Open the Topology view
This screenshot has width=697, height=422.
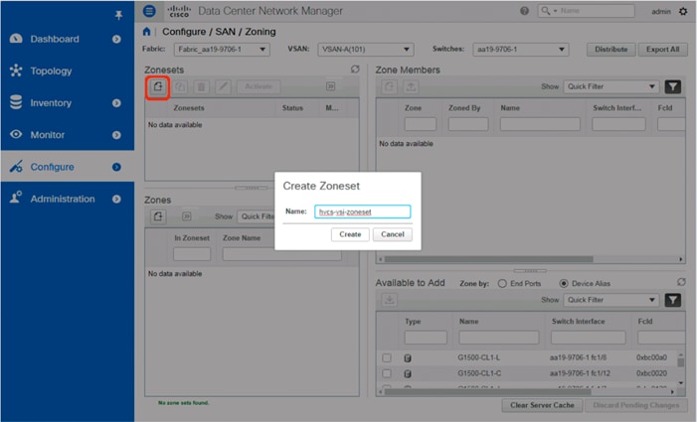(x=51, y=71)
